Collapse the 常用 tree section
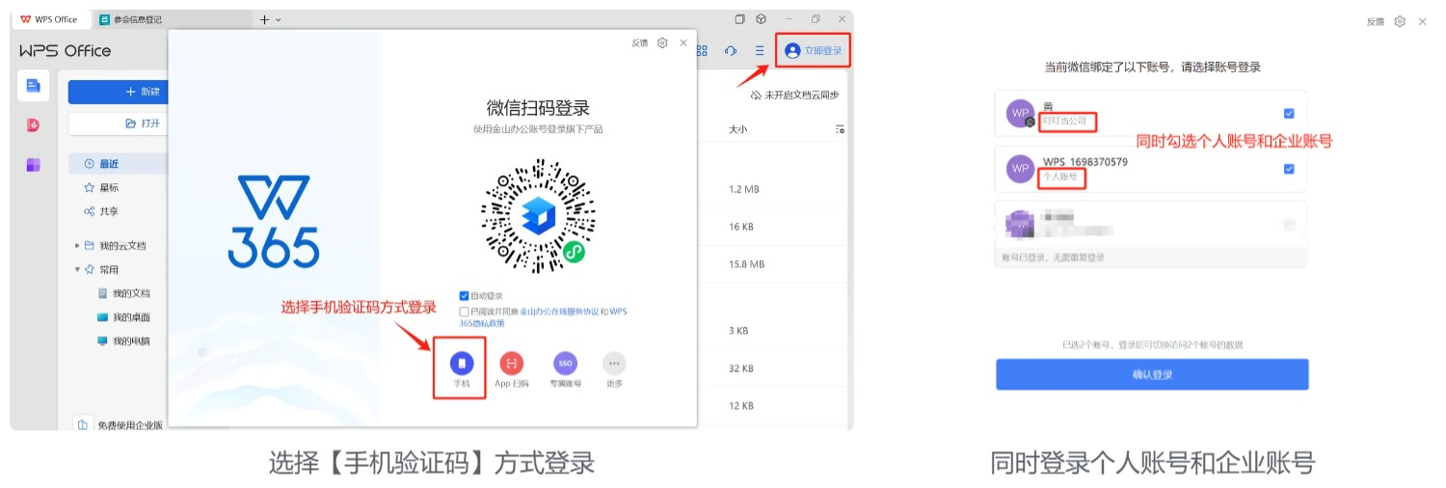This screenshot has height=488, width=1446. point(77,270)
